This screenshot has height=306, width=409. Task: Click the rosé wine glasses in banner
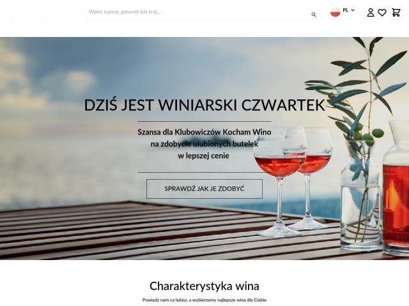coord(293,181)
